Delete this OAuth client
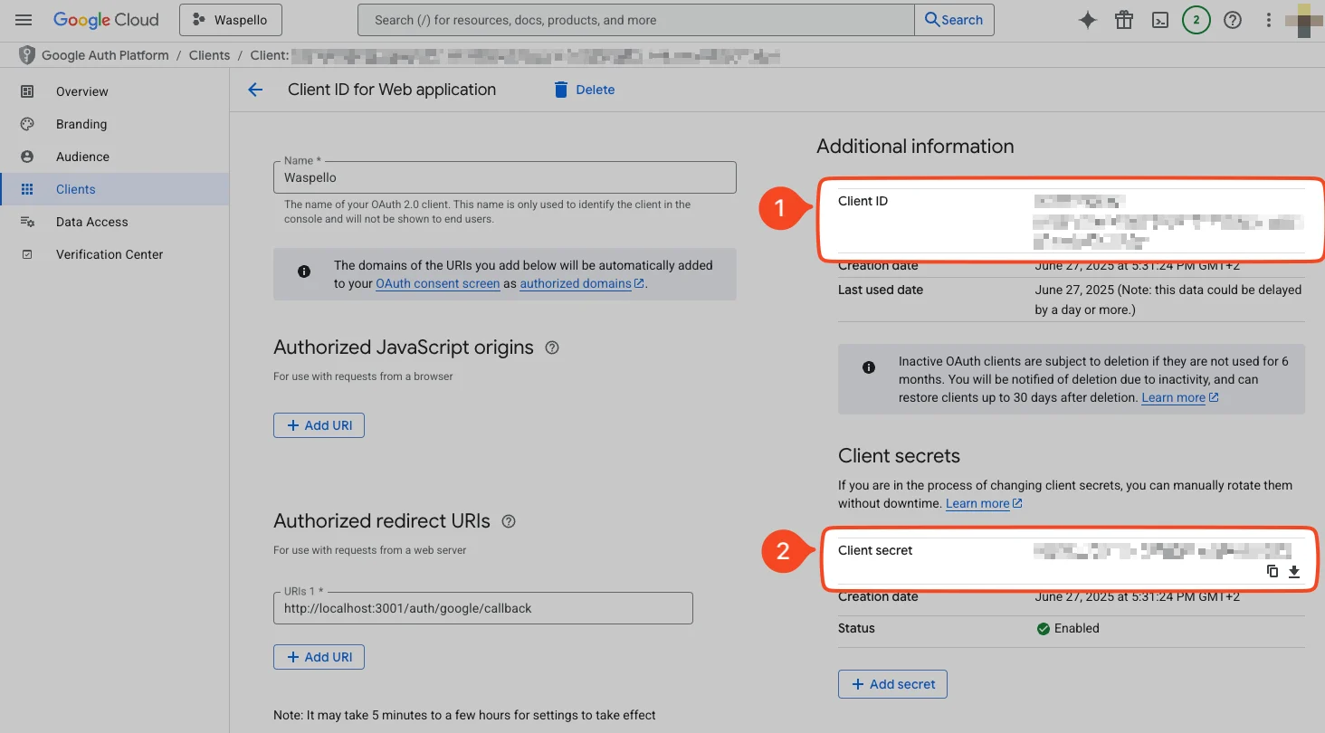Image resolution: width=1325 pixels, height=733 pixels. point(584,90)
